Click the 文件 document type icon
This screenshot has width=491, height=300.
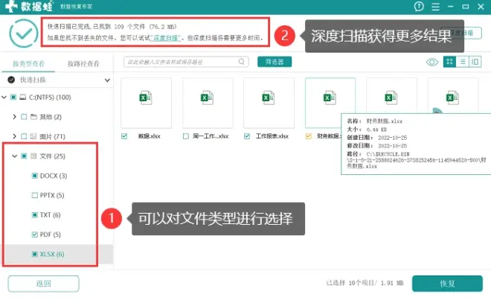click(33, 156)
